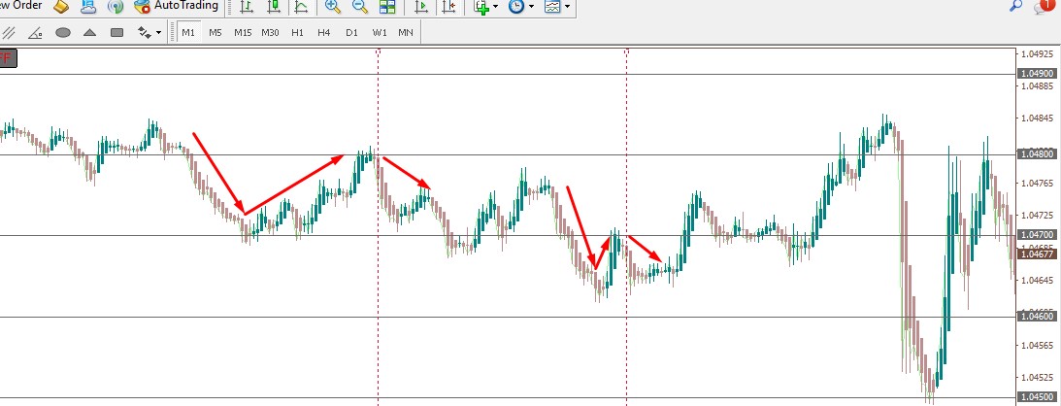The height and width of the screenshot is (406, 1061).
Task: Click the red FF button on chart
Action: point(8,58)
